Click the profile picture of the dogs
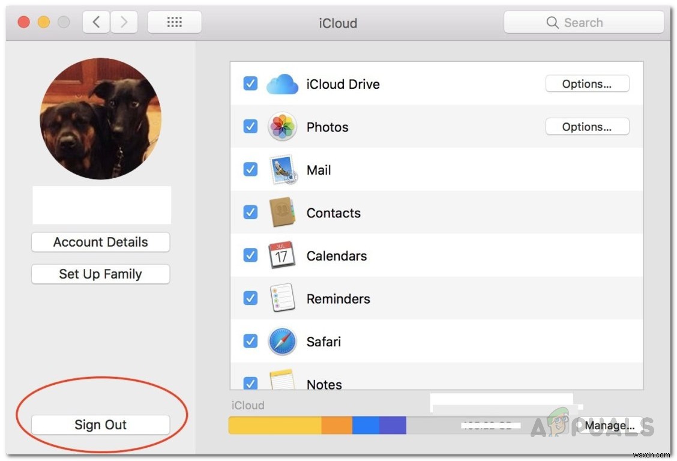The width and height of the screenshot is (677, 461). click(x=100, y=118)
